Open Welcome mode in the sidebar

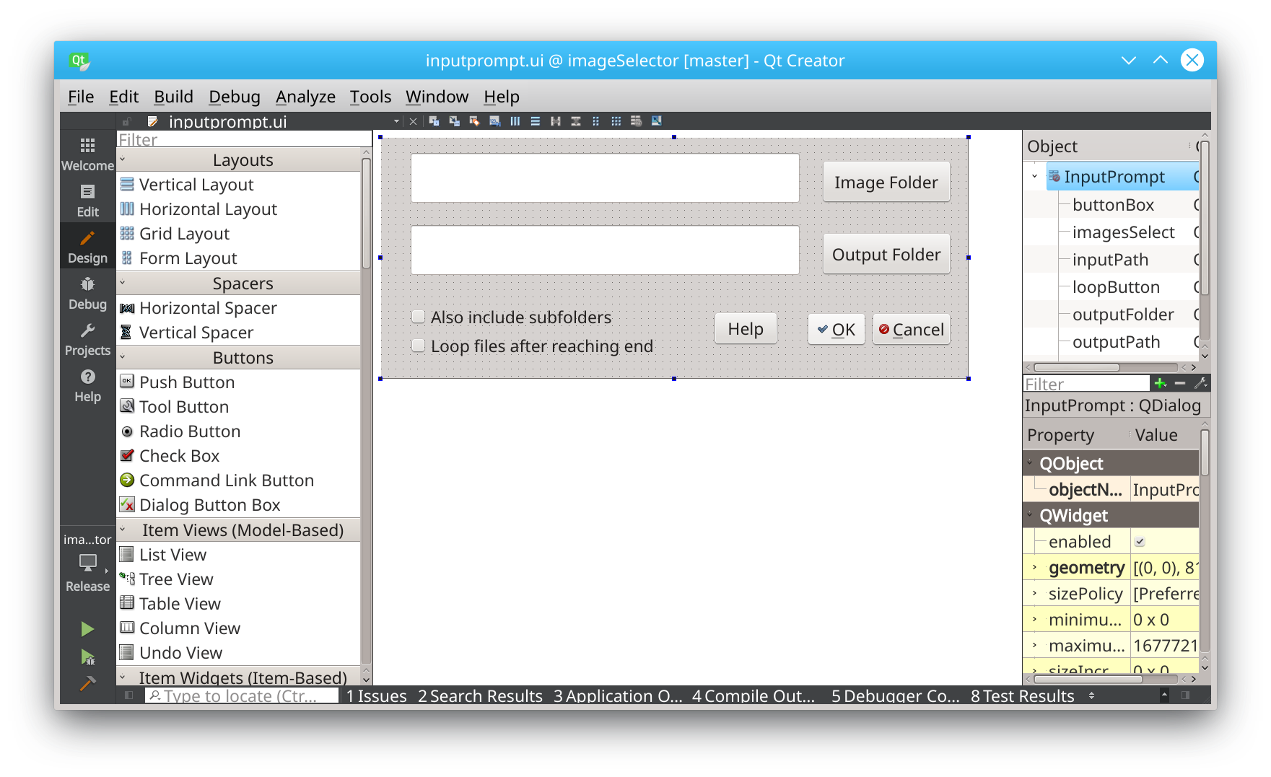coord(87,154)
